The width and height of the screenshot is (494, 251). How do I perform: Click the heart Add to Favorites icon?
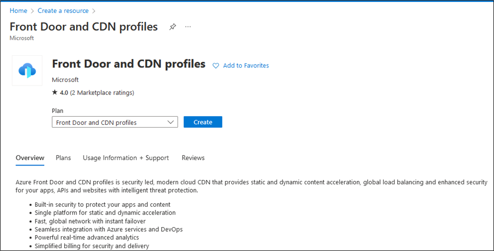[216, 66]
